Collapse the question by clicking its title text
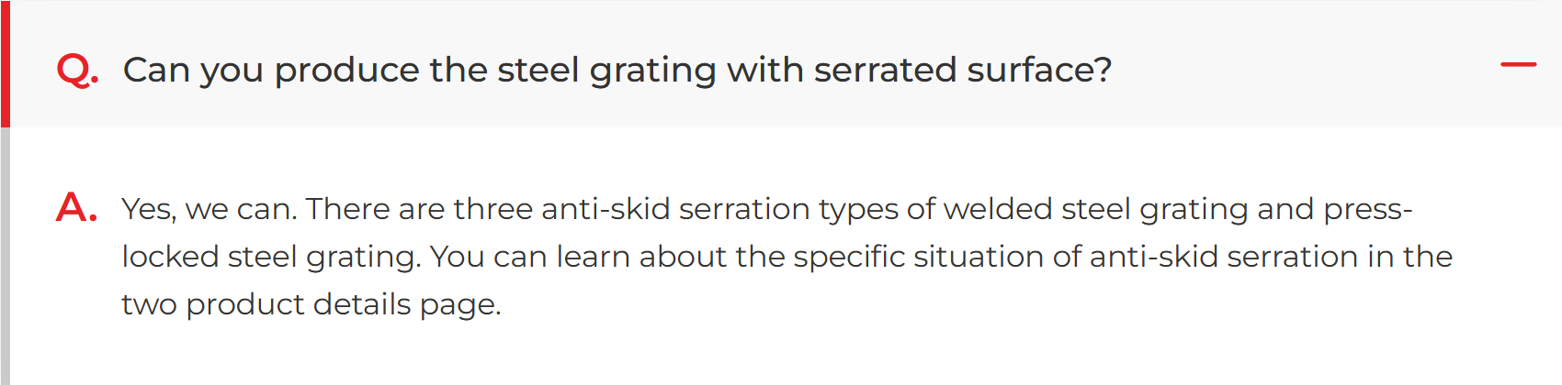Viewport: 1562px width, 385px height. tap(617, 71)
